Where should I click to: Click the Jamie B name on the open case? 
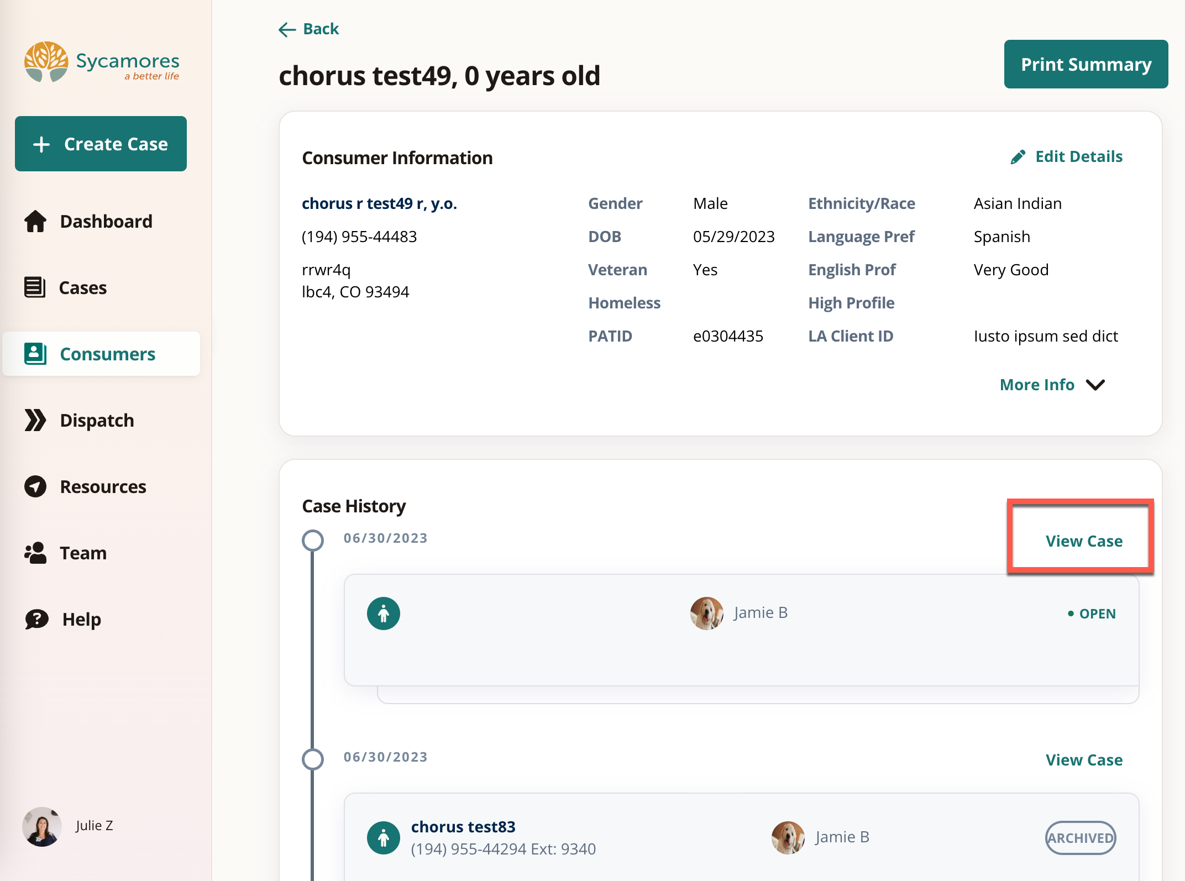(x=761, y=613)
